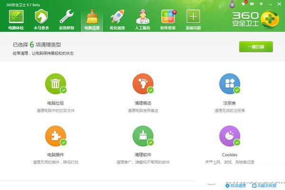Viewport: 285px width, 190px height.
Task: Select the 系统修复 wrench icon
Action: (x=66, y=19)
